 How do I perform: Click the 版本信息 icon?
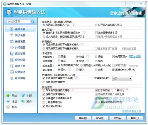(12, 78)
